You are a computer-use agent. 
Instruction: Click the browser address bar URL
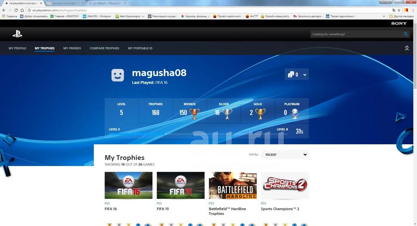pyautogui.click(x=60, y=10)
